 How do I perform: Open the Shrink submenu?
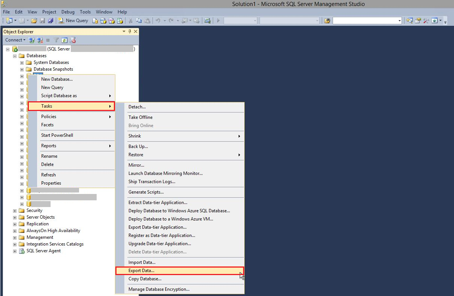click(180, 136)
